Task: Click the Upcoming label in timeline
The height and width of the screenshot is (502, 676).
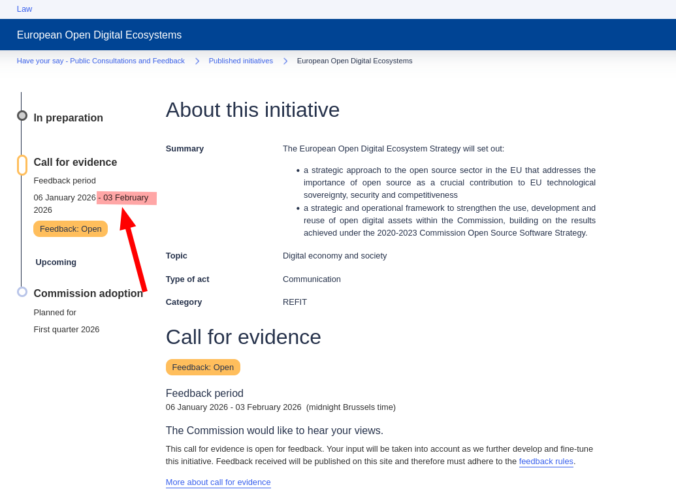Action: (x=56, y=262)
